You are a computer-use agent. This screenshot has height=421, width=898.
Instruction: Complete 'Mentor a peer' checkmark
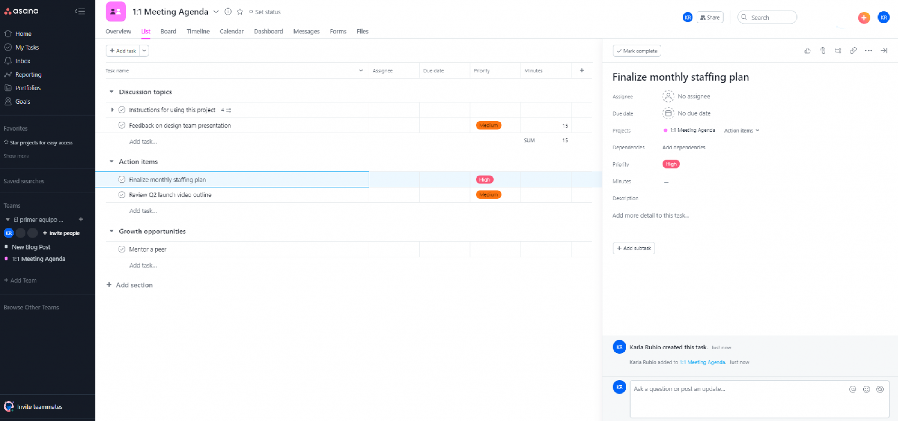point(122,249)
